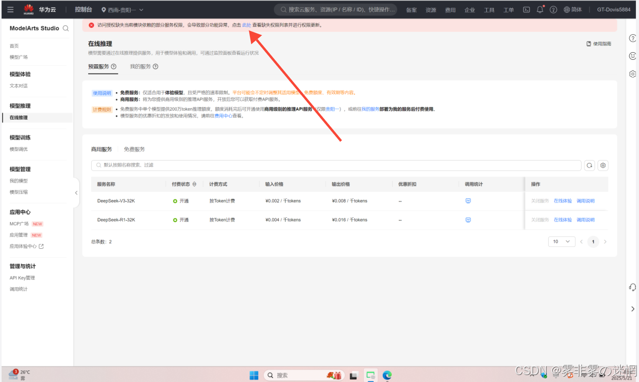
Task: Switch to the 预置服务 tab
Action: point(99,66)
